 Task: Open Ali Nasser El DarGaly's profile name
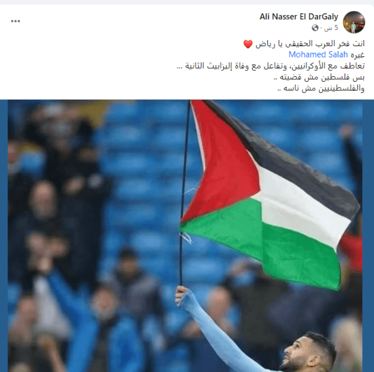click(299, 16)
